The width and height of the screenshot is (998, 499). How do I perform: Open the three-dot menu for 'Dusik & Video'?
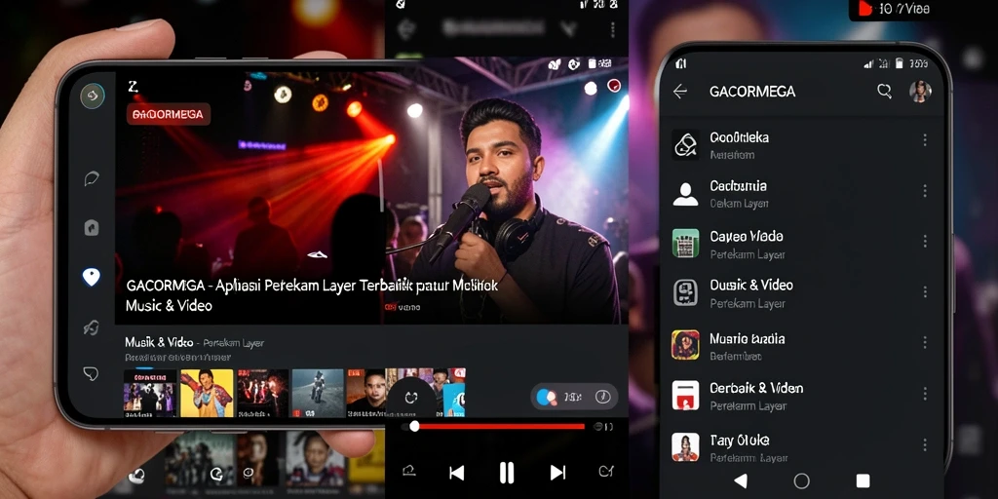[x=925, y=291]
